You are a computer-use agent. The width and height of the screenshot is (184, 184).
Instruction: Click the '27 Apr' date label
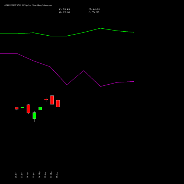[22, 175]
